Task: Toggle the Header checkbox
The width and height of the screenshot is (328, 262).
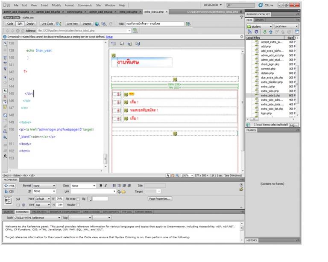Action: [x=78, y=205]
